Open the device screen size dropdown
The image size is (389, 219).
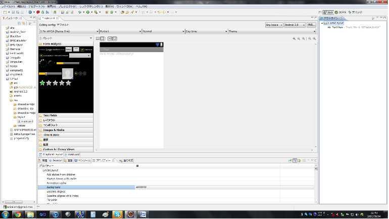pyautogui.click(x=68, y=31)
